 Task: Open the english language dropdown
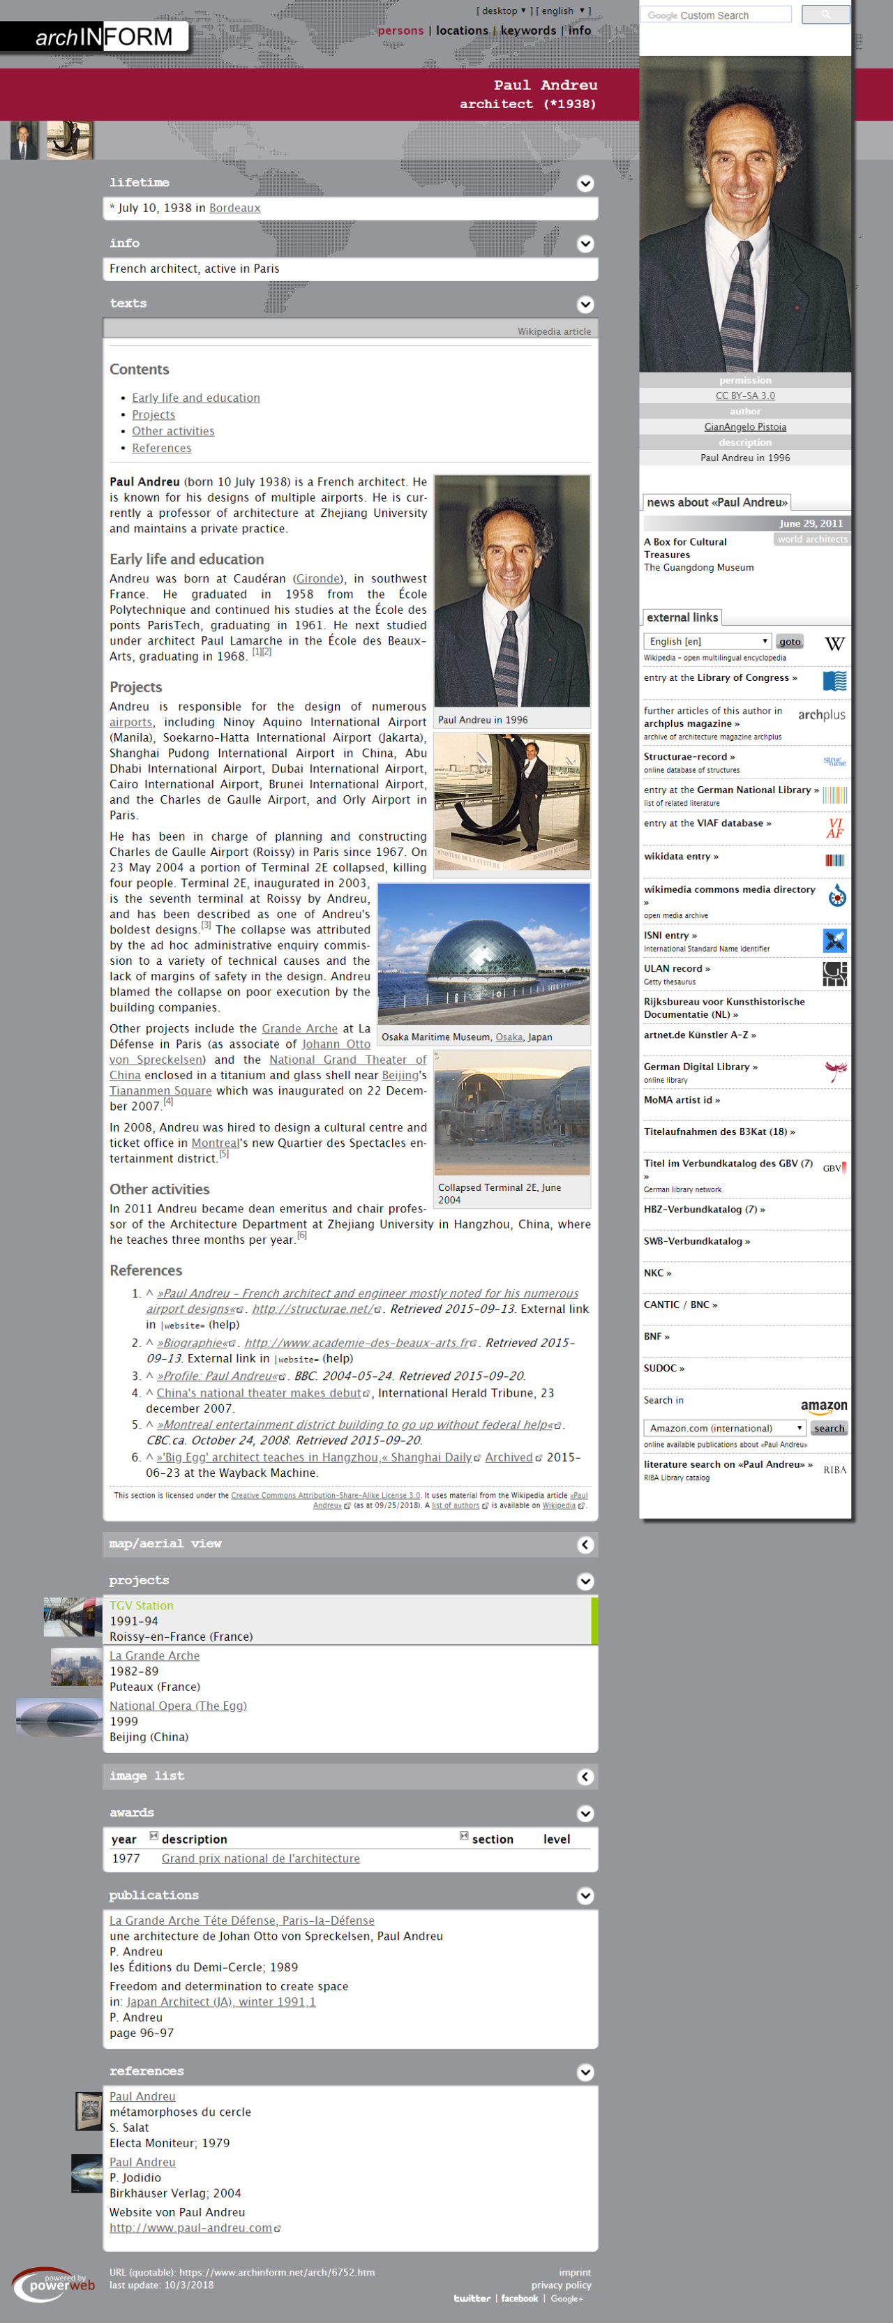pos(563,11)
